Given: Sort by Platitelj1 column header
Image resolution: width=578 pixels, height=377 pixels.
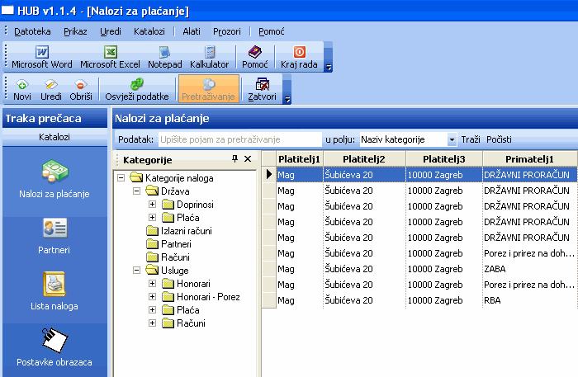Looking at the screenshot, I should (299, 159).
